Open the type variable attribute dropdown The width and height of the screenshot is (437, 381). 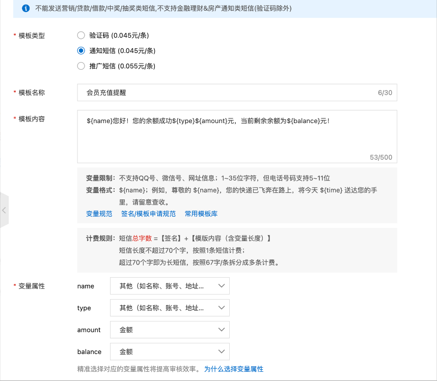170,308
